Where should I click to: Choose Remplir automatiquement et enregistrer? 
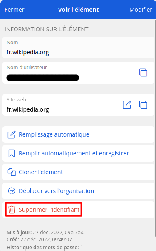click(x=74, y=153)
